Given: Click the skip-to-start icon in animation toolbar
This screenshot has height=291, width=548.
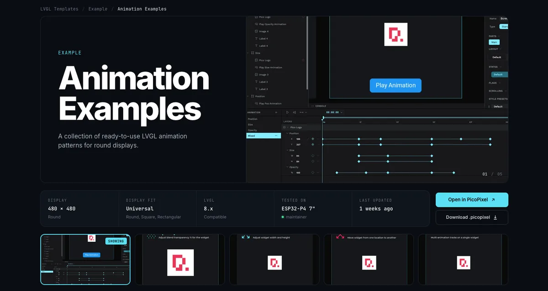Looking at the screenshot, I should [x=294, y=112].
